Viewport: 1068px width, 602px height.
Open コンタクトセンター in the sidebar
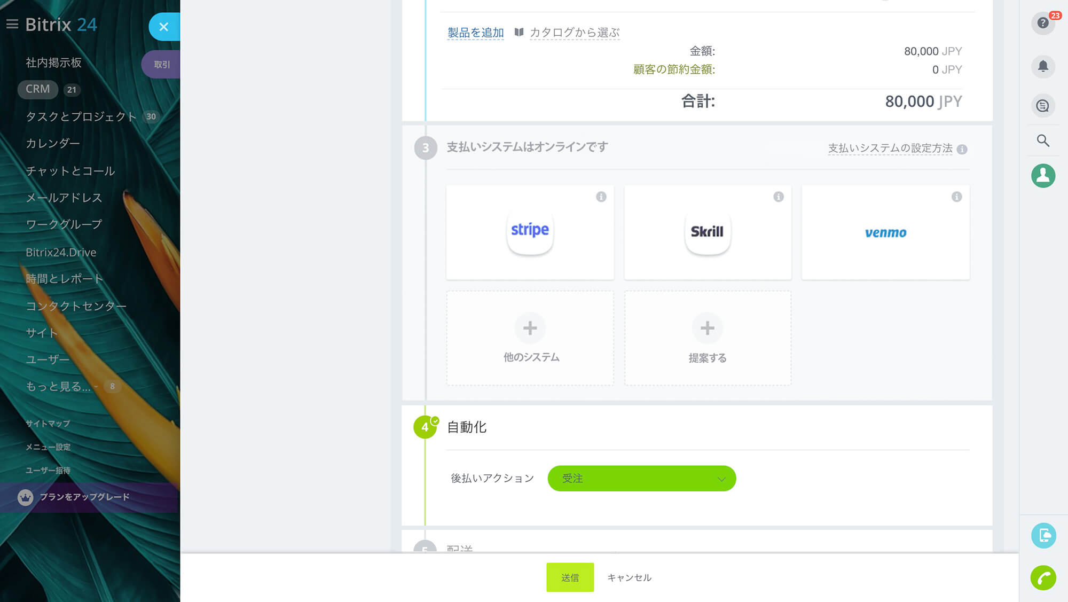(x=76, y=306)
